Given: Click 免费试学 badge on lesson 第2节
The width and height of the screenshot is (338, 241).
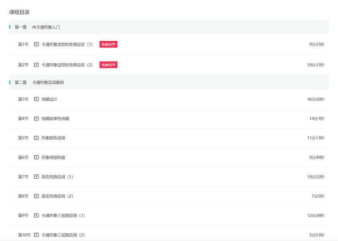Looking at the screenshot, I should point(108,65).
